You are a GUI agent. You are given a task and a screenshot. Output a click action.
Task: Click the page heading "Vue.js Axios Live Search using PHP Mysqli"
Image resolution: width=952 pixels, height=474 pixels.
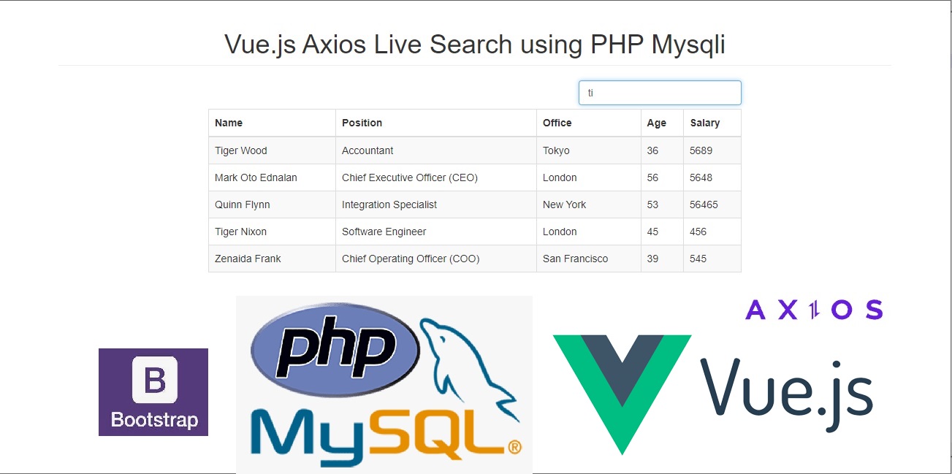[x=475, y=45]
